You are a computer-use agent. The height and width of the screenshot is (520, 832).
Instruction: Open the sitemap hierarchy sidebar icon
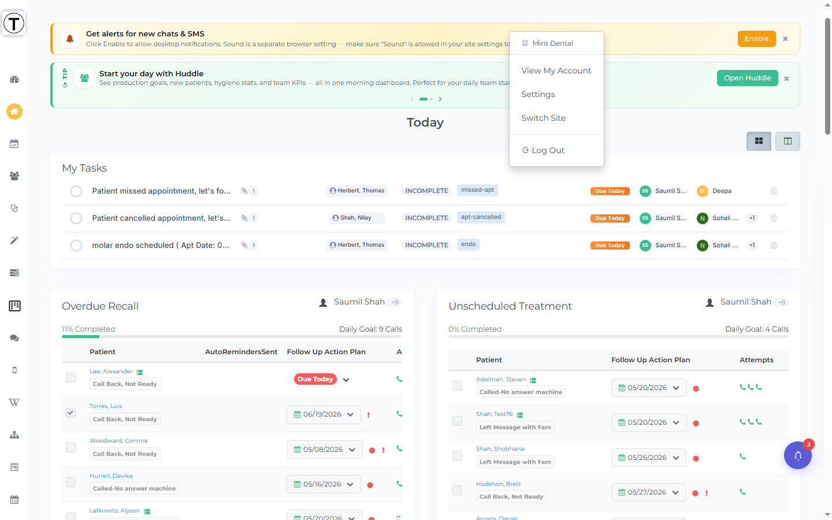(14, 435)
